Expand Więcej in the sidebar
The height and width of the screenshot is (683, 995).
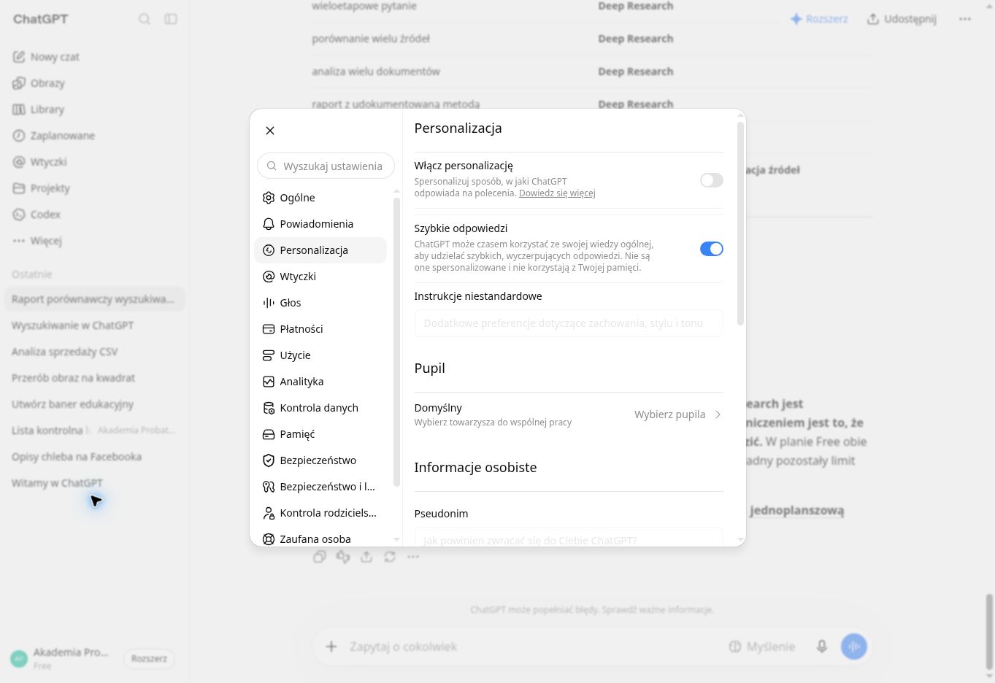[95, 241]
